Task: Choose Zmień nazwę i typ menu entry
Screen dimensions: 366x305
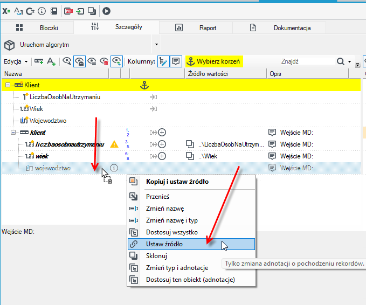Action: pyautogui.click(x=191, y=220)
